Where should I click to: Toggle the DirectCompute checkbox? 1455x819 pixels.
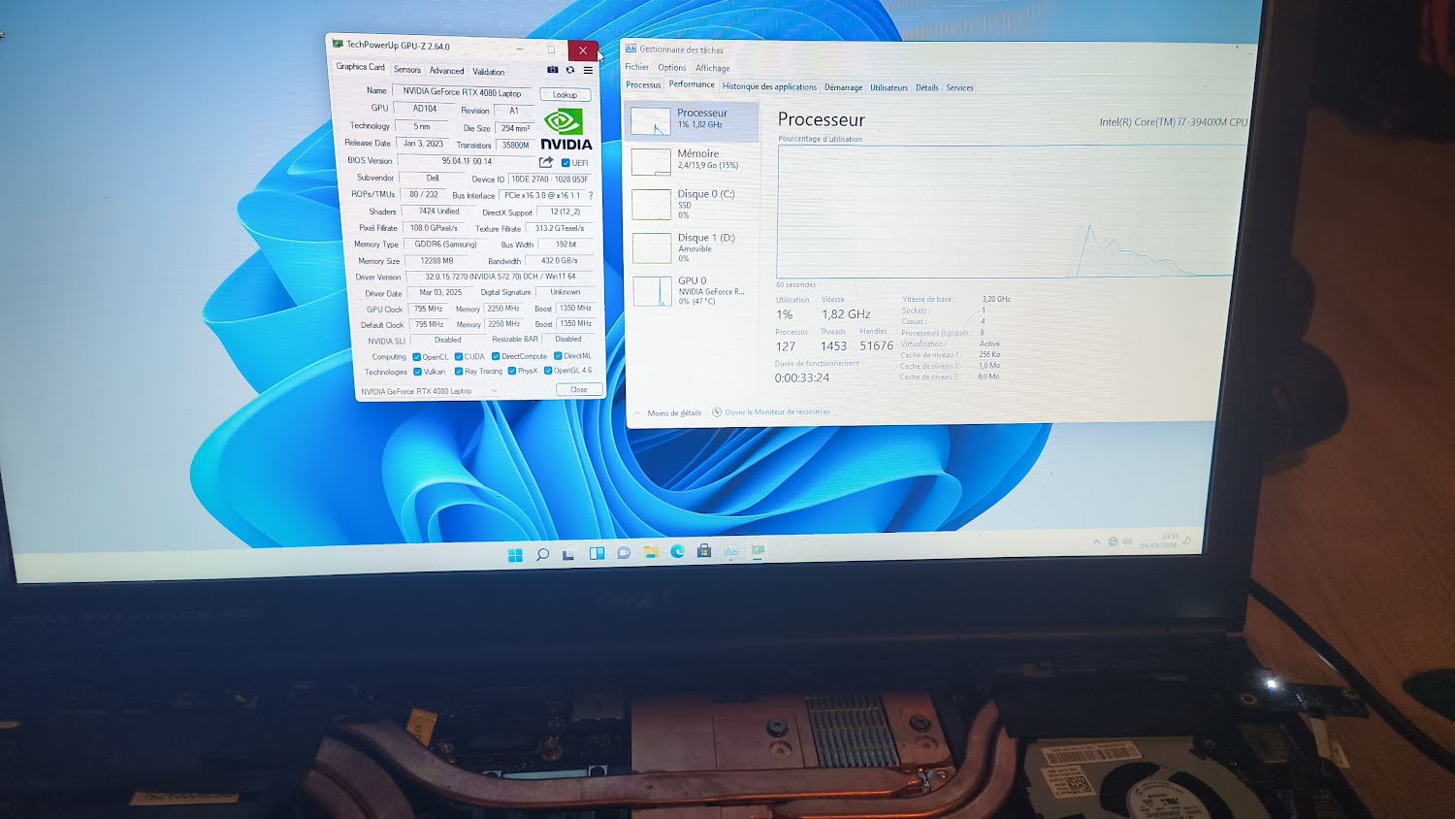[x=496, y=356]
